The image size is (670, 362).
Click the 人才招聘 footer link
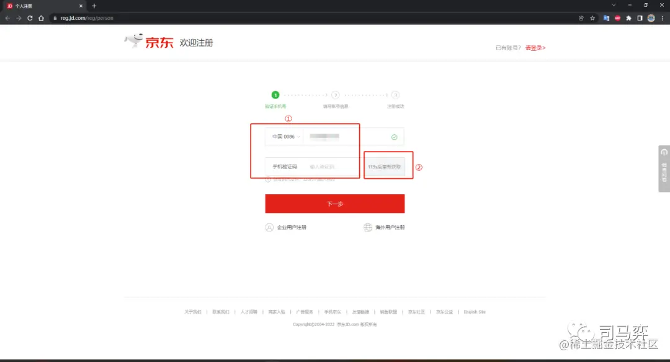coord(249,312)
